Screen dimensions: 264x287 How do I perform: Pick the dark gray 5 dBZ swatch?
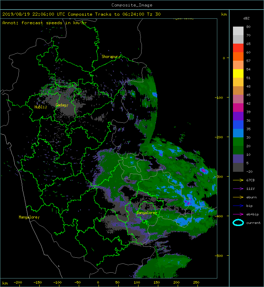[x=238, y=167]
